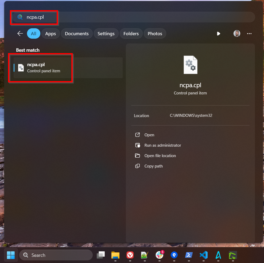The width and height of the screenshot is (264, 263).
Task: Open Slack from the taskbar
Action: [160, 255]
